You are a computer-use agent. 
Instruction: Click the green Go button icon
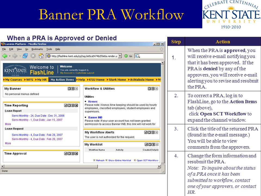[x=126, y=56]
